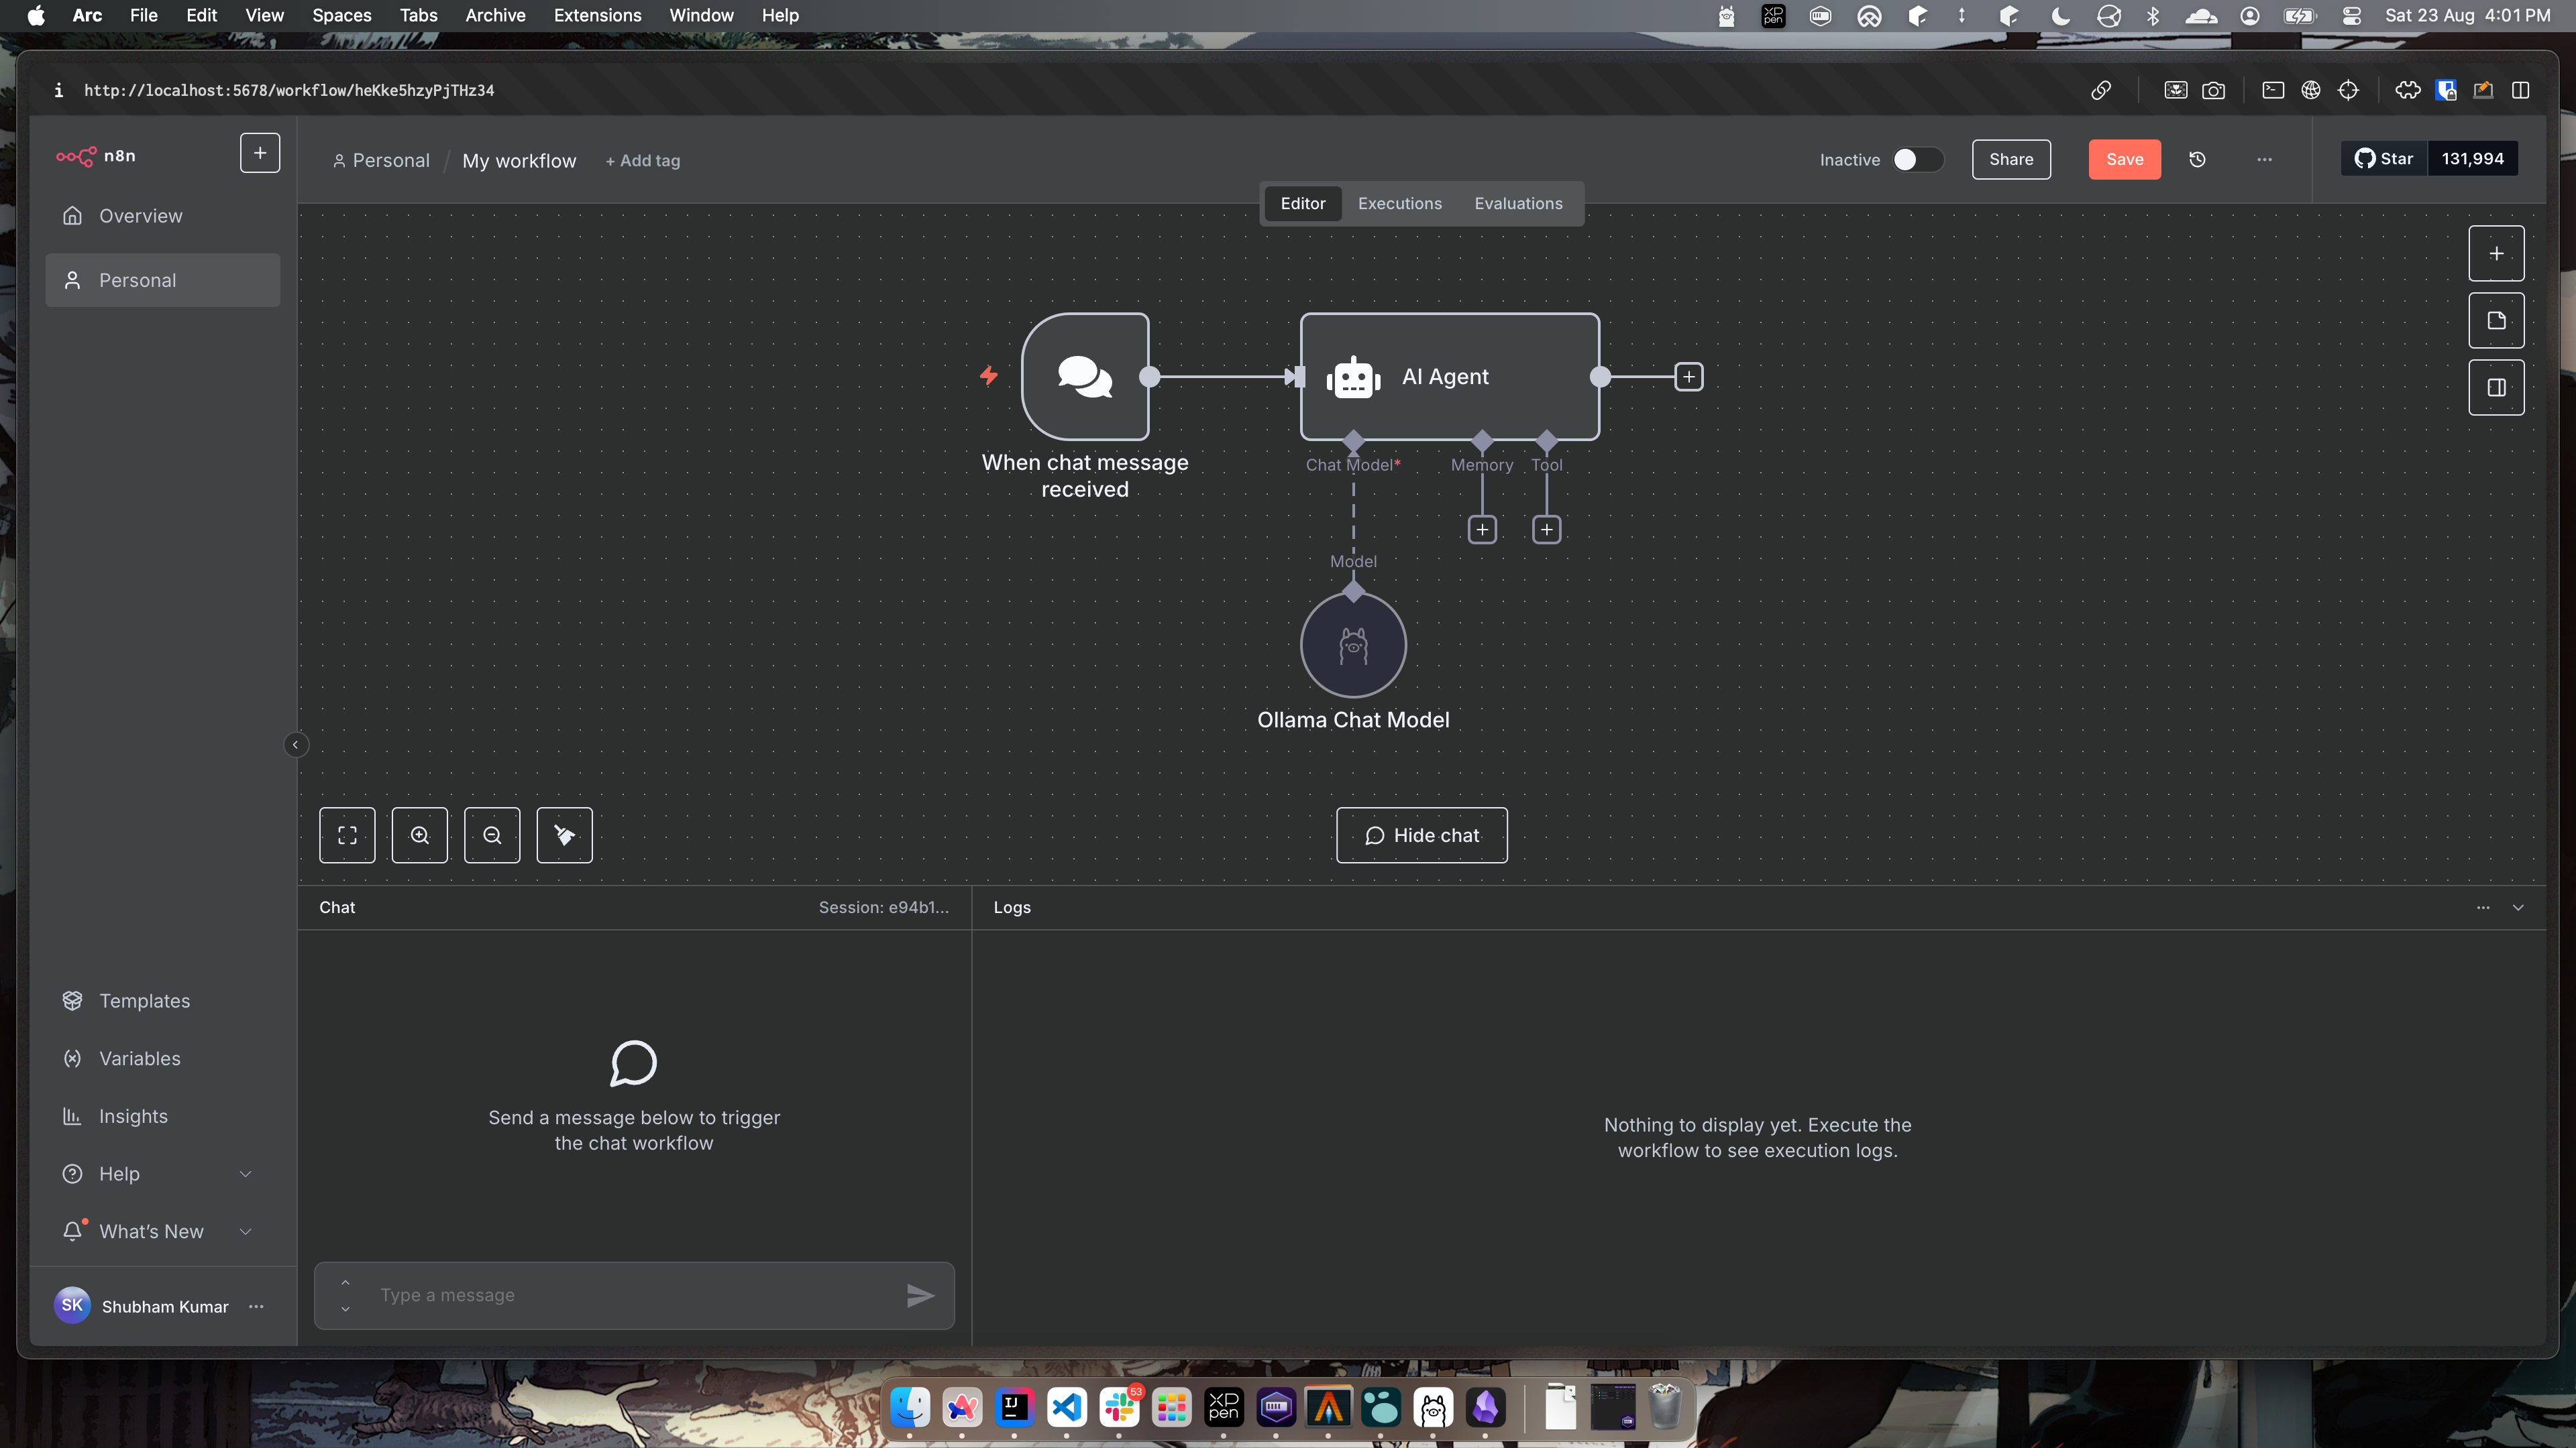The width and height of the screenshot is (2576, 1448).
Task: Open the chat trigger node icon
Action: [x=1085, y=377]
